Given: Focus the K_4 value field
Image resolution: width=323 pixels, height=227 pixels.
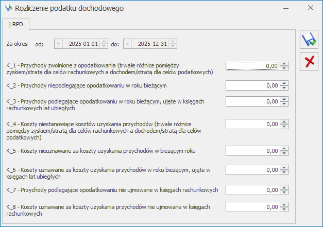Looking at the screenshot, I should [253, 124].
